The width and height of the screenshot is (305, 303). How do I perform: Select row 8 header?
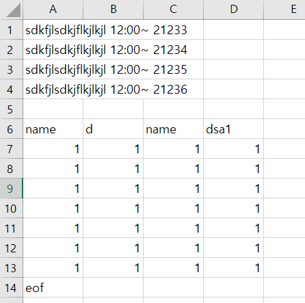click(12, 169)
